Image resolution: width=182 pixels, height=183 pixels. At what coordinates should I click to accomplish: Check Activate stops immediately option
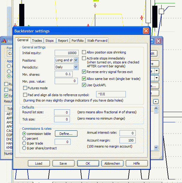(84, 58)
